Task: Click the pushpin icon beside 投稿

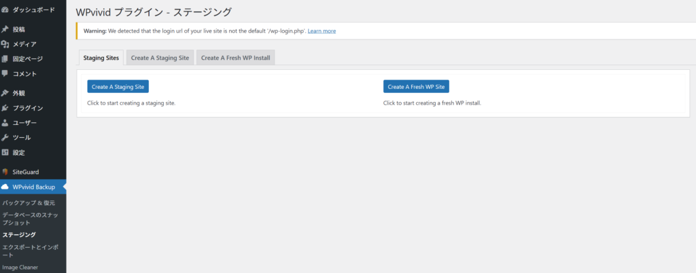Action: pos(5,29)
